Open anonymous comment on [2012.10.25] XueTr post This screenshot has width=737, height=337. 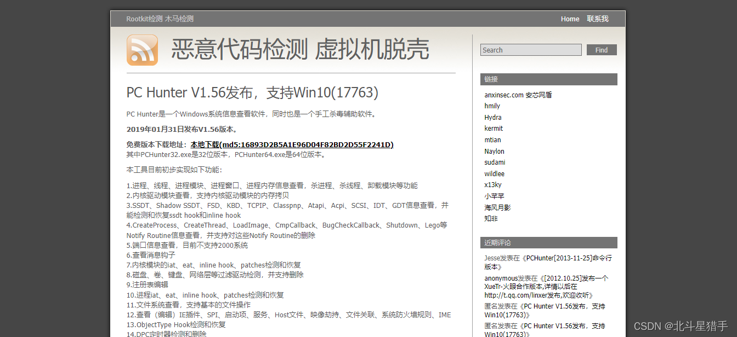pos(546,287)
